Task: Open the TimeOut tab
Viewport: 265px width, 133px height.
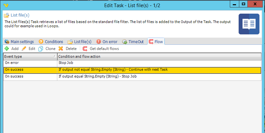Action: (133, 42)
